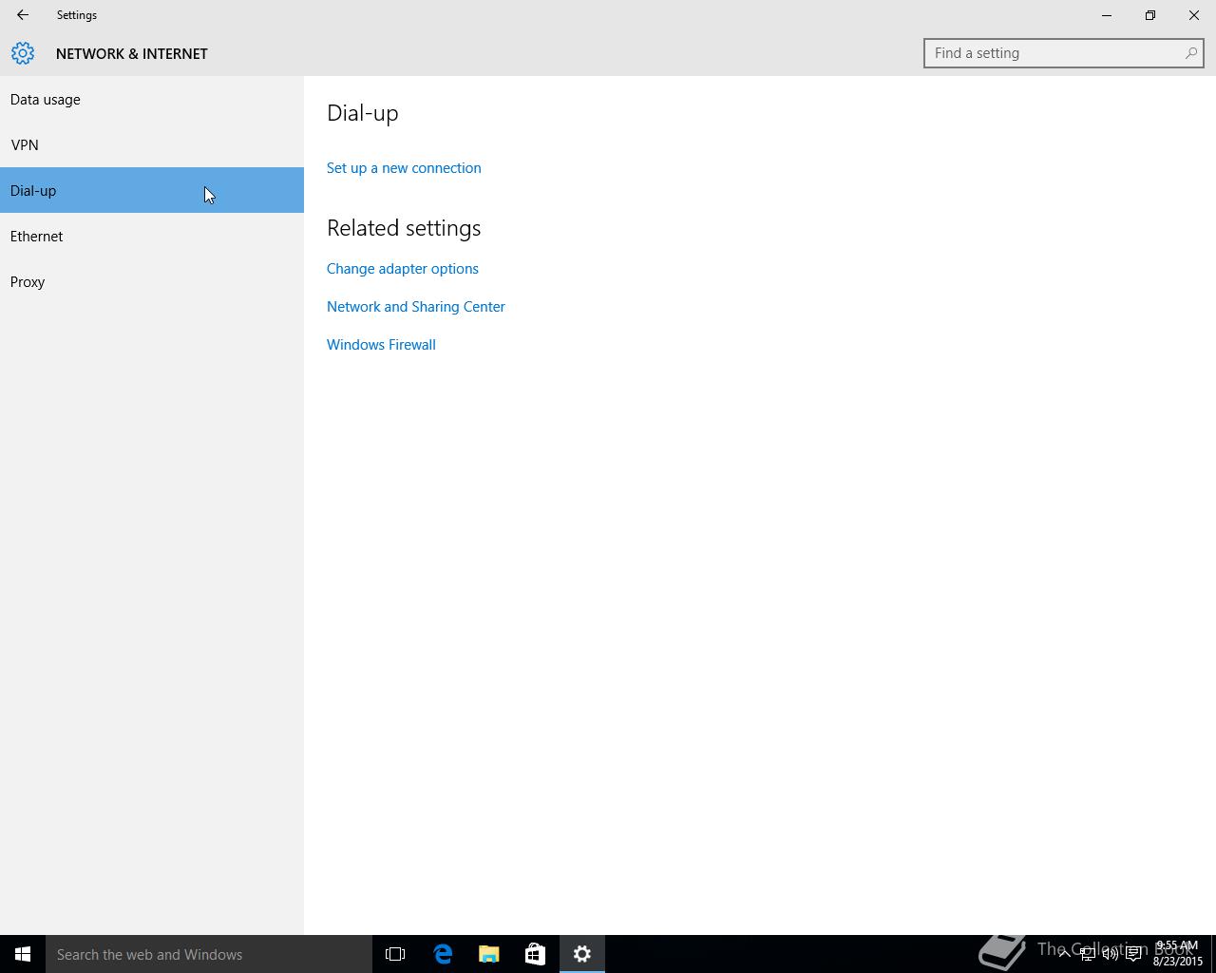Viewport: 1216px width, 973px height.
Task: Open File Explorer from the taskbar
Action: pyautogui.click(x=488, y=954)
